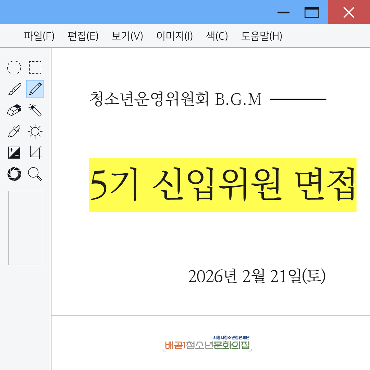This screenshot has height=370, width=370.
Task: Choose the paintbrush tool
Action: (14, 89)
